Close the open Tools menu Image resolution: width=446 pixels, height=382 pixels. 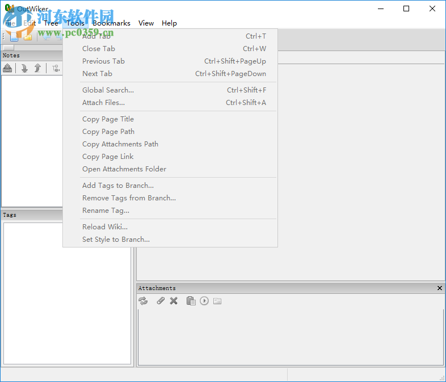pyautogui.click(x=75, y=23)
